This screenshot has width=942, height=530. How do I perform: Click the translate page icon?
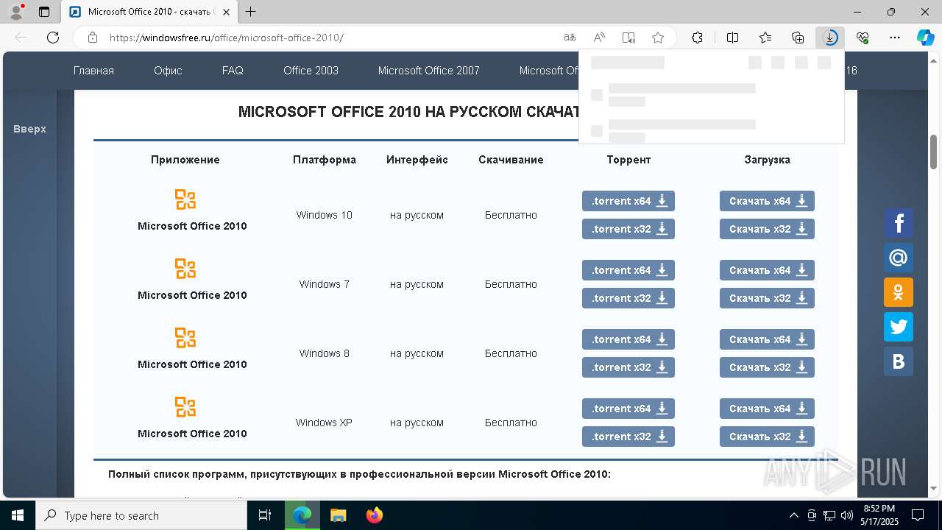coord(570,38)
